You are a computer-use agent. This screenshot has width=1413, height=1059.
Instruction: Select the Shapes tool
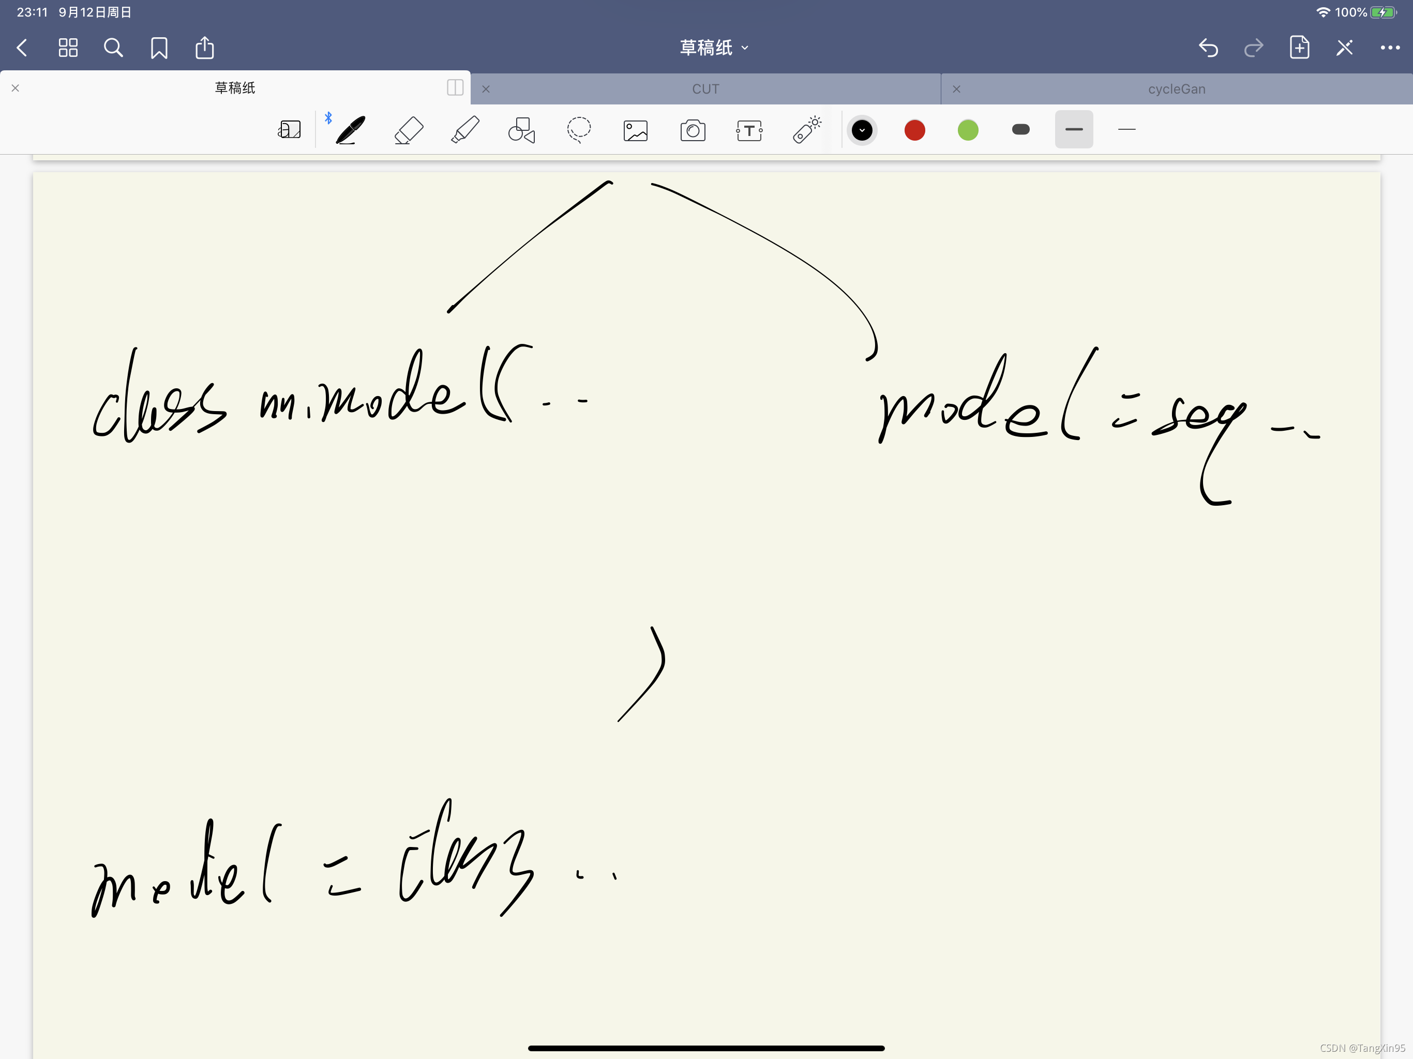coord(521,130)
